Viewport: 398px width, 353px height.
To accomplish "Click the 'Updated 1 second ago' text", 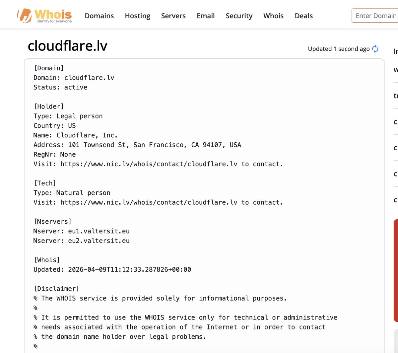I will [x=339, y=49].
